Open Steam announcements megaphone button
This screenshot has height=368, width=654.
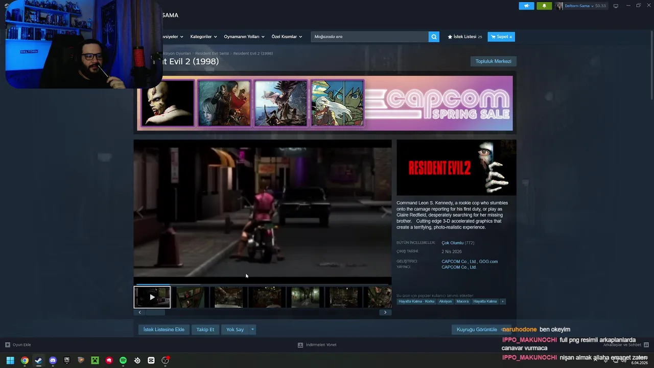point(526,6)
